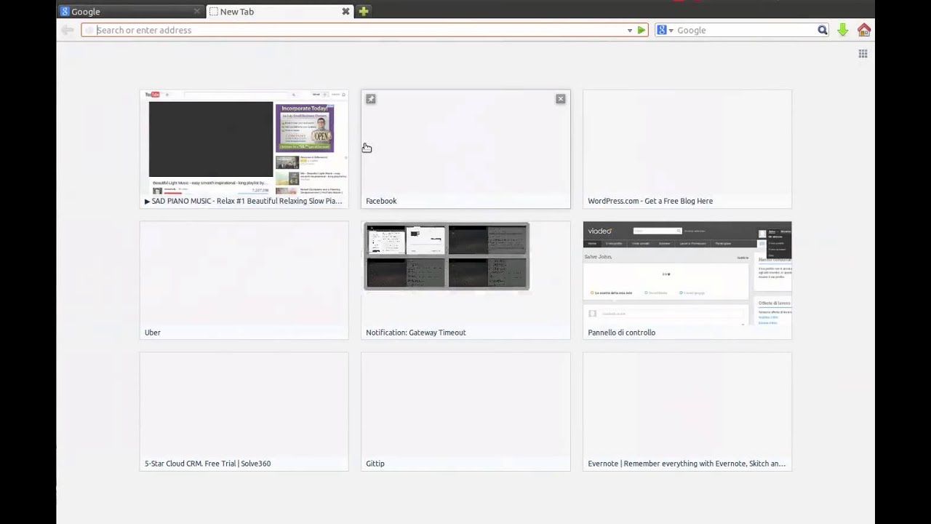Open the Facebook tile

pos(465,149)
